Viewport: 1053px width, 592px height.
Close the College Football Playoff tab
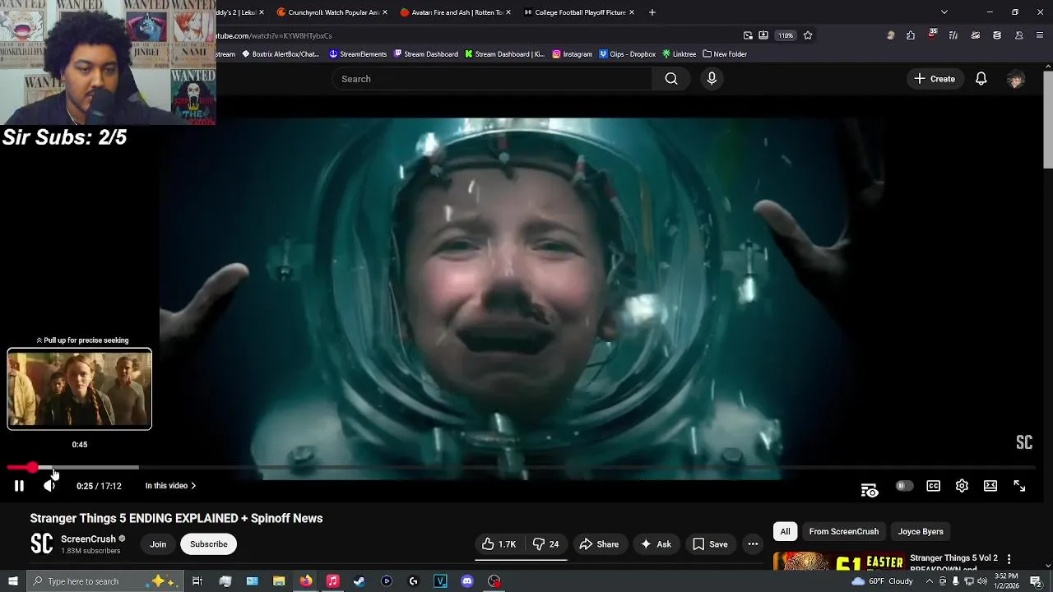coord(632,12)
